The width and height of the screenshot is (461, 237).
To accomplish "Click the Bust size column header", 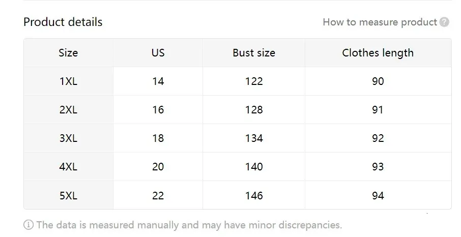I will click(254, 53).
